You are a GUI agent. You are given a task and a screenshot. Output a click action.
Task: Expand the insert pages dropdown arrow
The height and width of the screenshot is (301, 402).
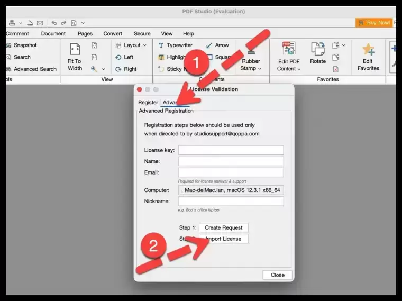click(x=343, y=45)
